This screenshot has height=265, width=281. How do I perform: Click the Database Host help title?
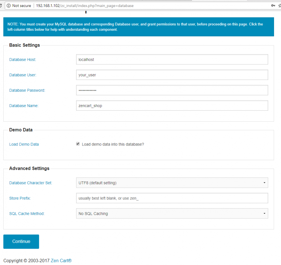tap(23, 59)
